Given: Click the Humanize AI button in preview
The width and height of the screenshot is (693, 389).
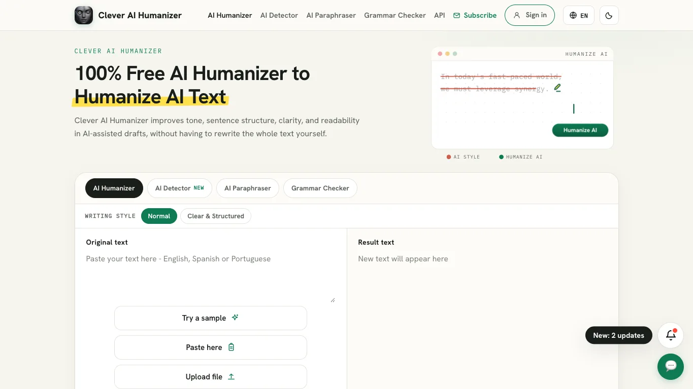Looking at the screenshot, I should (x=580, y=130).
